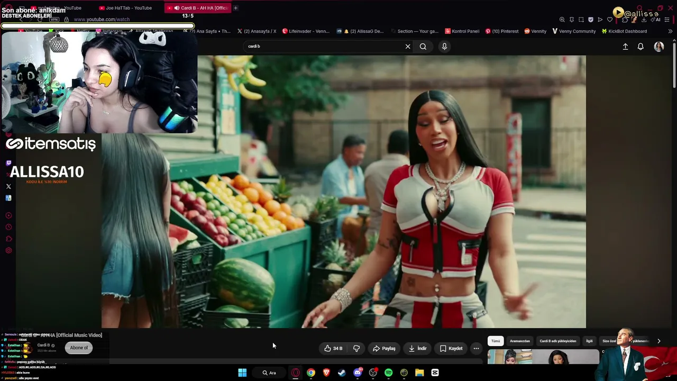Open the 'KickBot Dashboard' bookmark

pyautogui.click(x=624, y=31)
